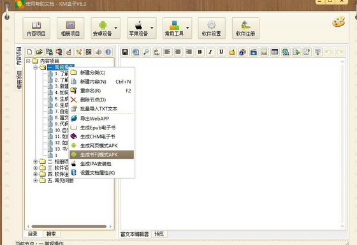Insert a table via table icon
This screenshot has height=245, width=357.
(275, 52)
